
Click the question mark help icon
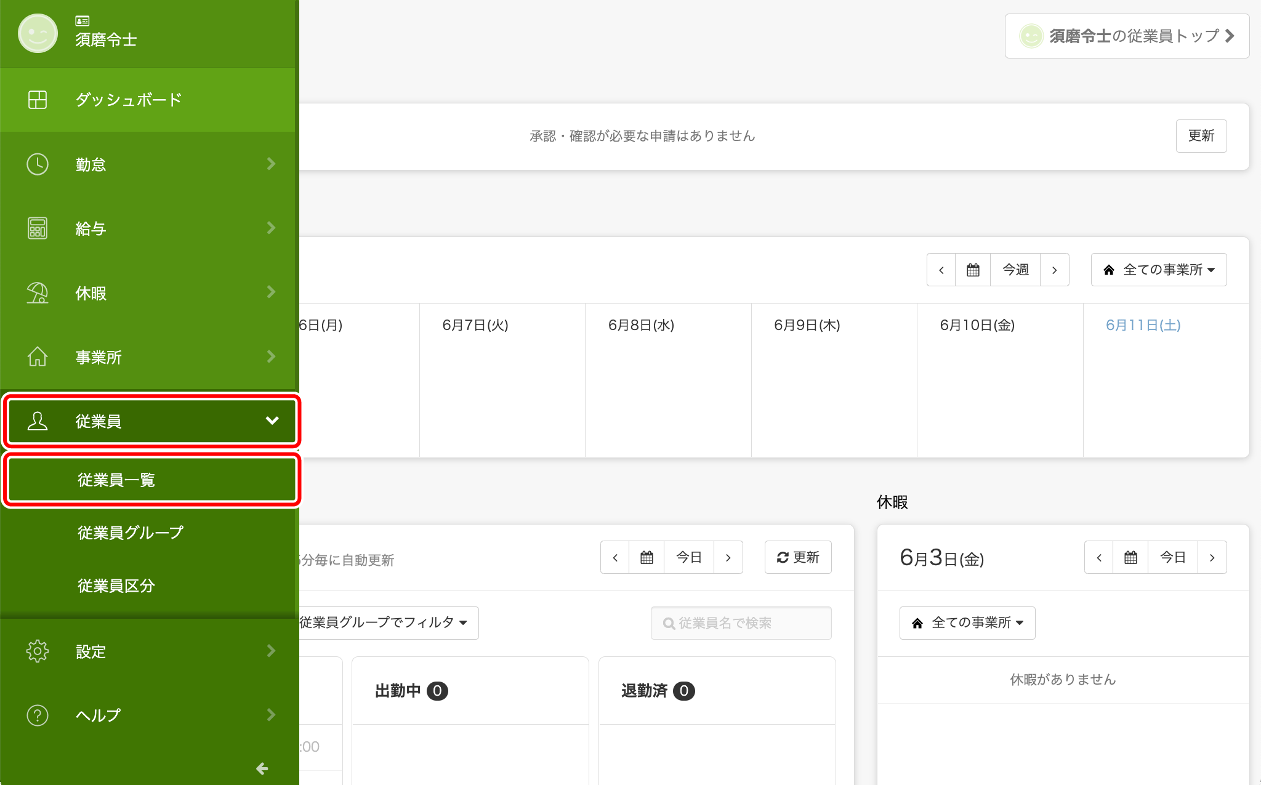pyautogui.click(x=38, y=715)
